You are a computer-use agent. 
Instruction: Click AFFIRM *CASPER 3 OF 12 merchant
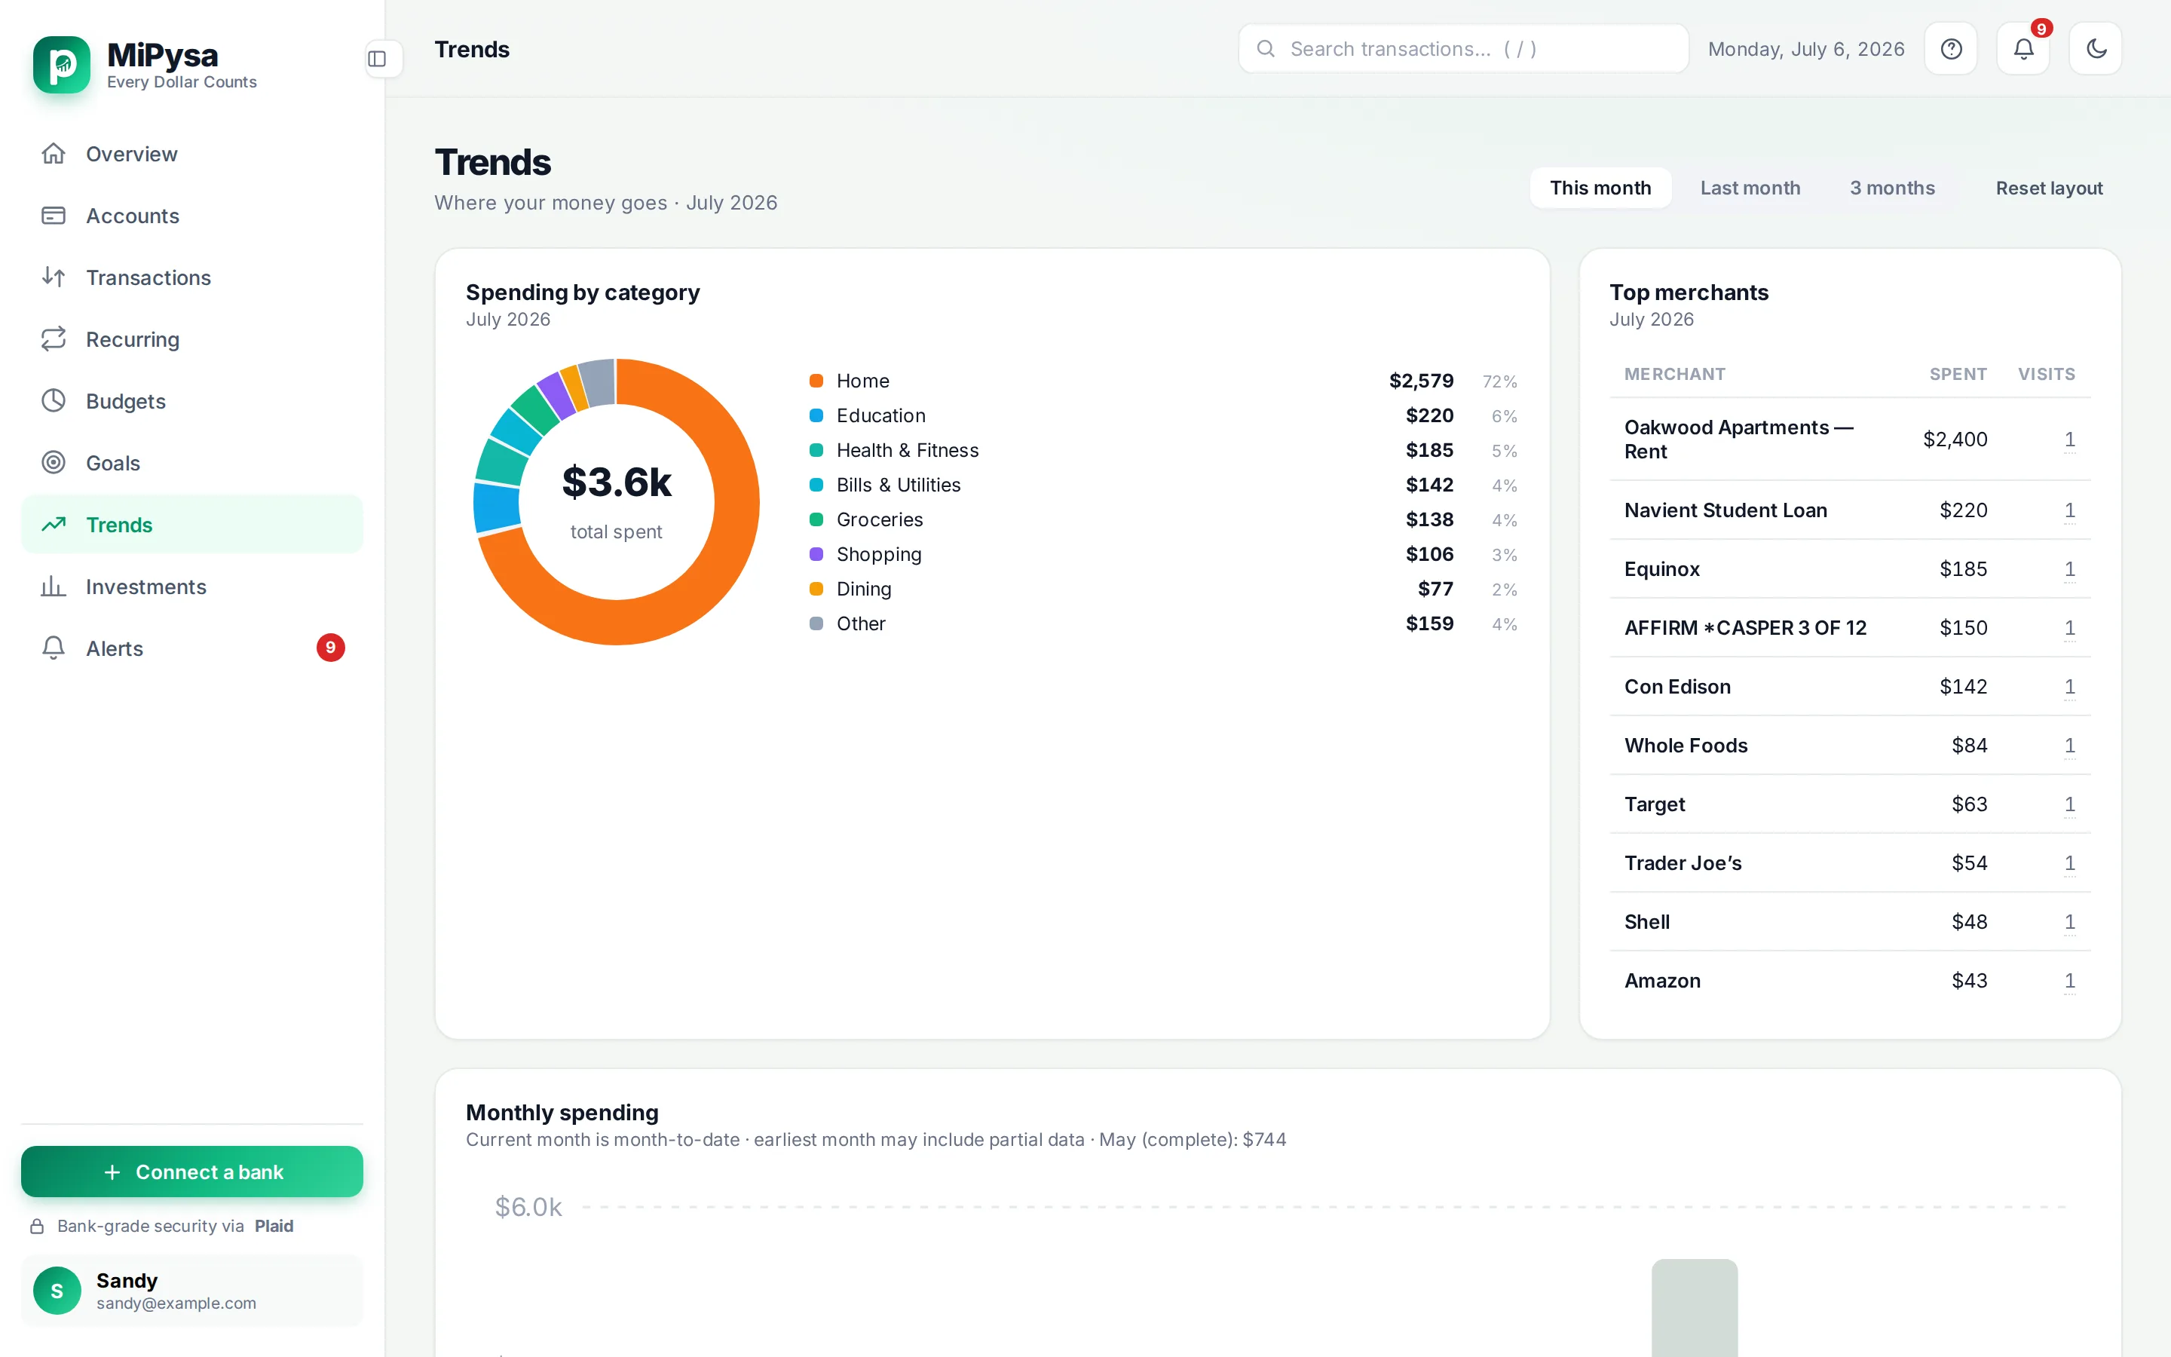point(1745,627)
